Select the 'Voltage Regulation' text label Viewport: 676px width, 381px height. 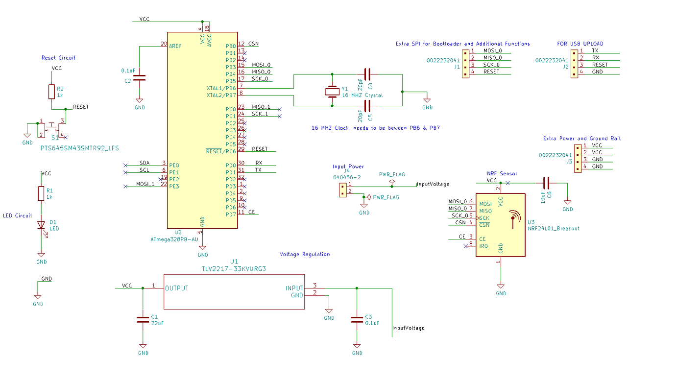click(x=305, y=254)
